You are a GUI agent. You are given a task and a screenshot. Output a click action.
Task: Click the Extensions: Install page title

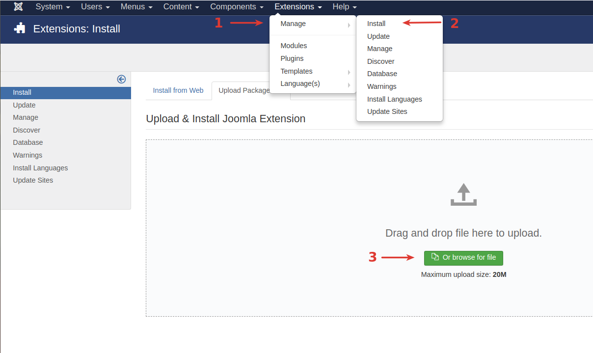click(x=77, y=29)
